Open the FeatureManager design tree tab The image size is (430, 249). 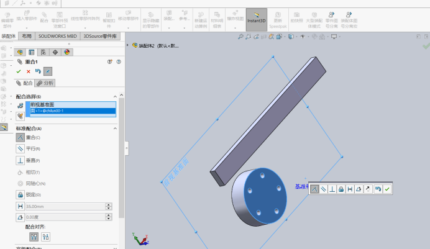[20, 52]
